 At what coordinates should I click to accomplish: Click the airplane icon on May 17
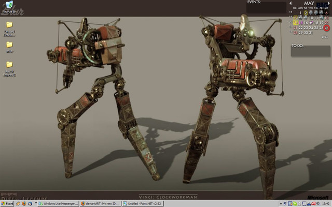[311, 23]
